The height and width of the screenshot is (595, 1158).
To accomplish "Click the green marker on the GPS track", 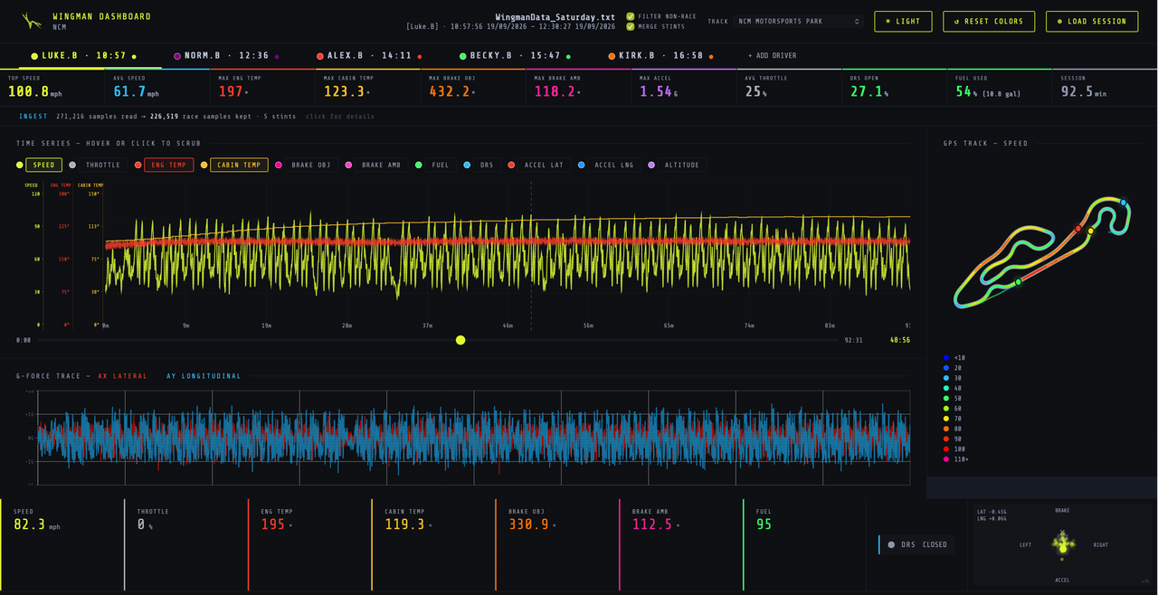I will pyautogui.click(x=1018, y=282).
